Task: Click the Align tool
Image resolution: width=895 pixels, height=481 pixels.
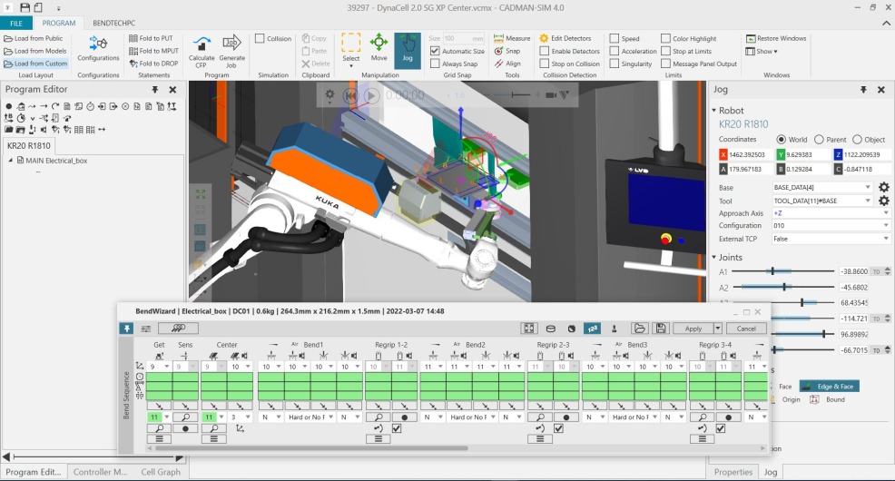Action: pos(507,64)
